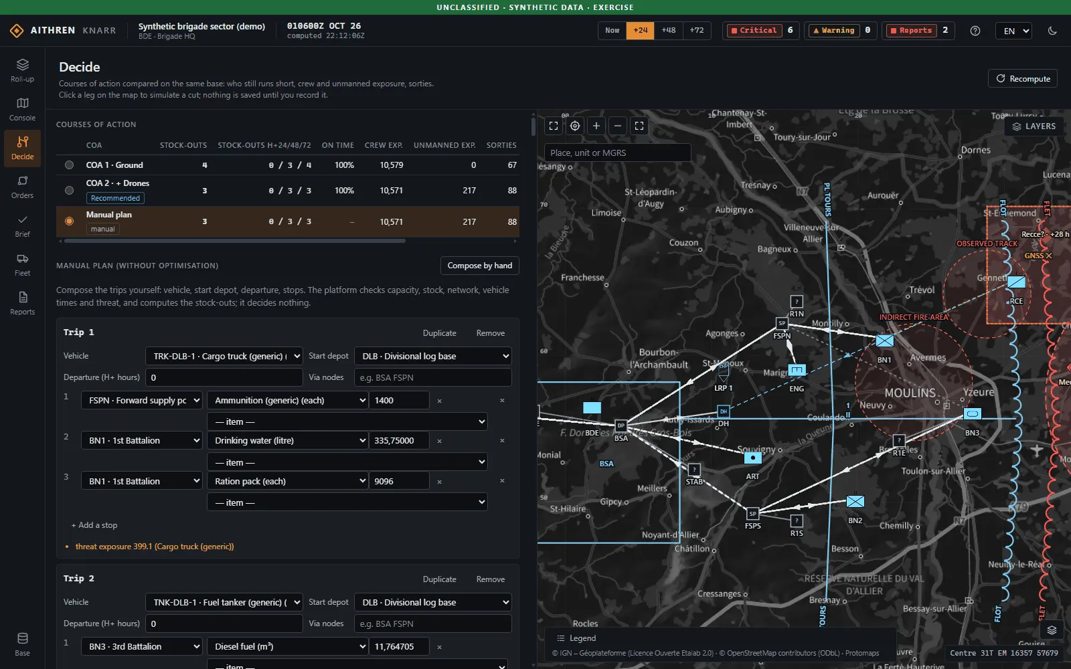
Task: Toggle the Warning alerts filter
Action: click(x=840, y=31)
